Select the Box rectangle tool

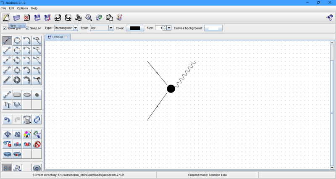pyautogui.click(x=17, y=95)
